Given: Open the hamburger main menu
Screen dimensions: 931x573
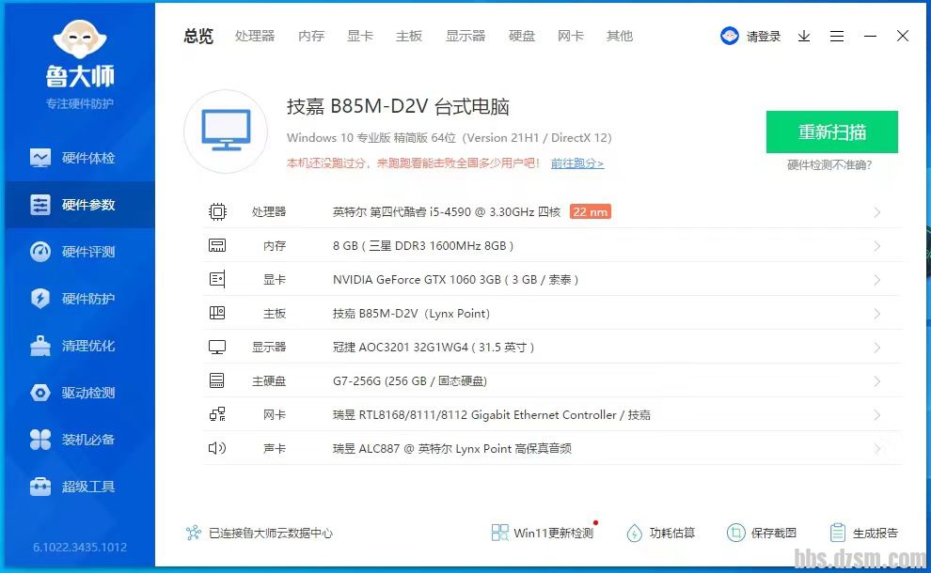Looking at the screenshot, I should 837,37.
